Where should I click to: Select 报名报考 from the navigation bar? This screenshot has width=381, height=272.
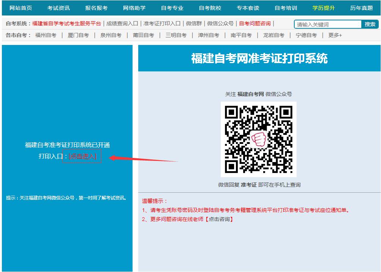point(96,7)
